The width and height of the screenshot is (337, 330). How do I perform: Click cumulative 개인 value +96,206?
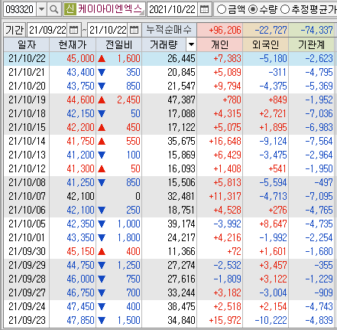point(225,30)
